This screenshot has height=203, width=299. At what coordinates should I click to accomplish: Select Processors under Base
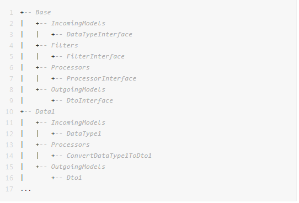point(70,68)
